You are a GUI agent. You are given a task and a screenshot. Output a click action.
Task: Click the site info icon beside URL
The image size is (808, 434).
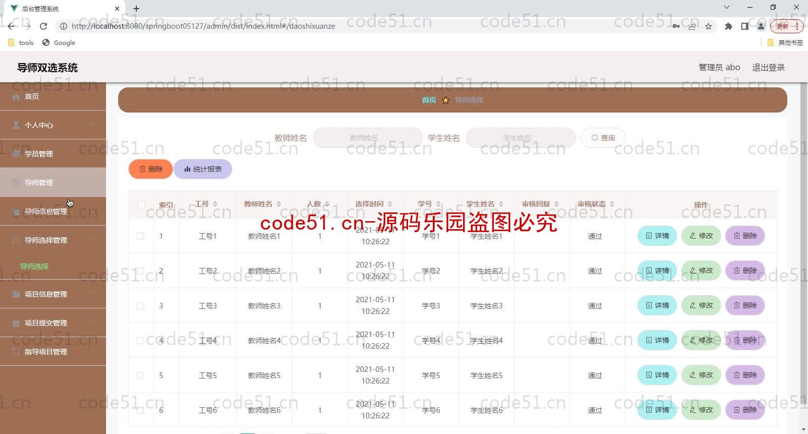coord(64,26)
